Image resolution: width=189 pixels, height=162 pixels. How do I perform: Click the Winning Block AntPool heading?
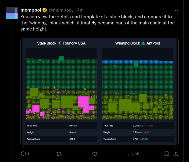tap(137, 43)
